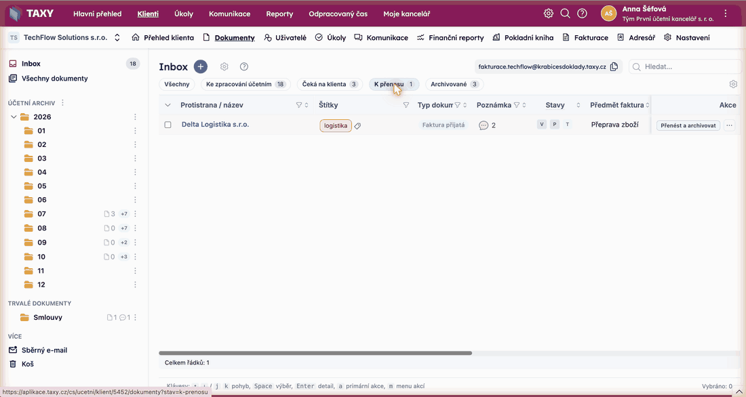The image size is (746, 397).
Task: Sort by the Stavy column
Action: click(578, 105)
